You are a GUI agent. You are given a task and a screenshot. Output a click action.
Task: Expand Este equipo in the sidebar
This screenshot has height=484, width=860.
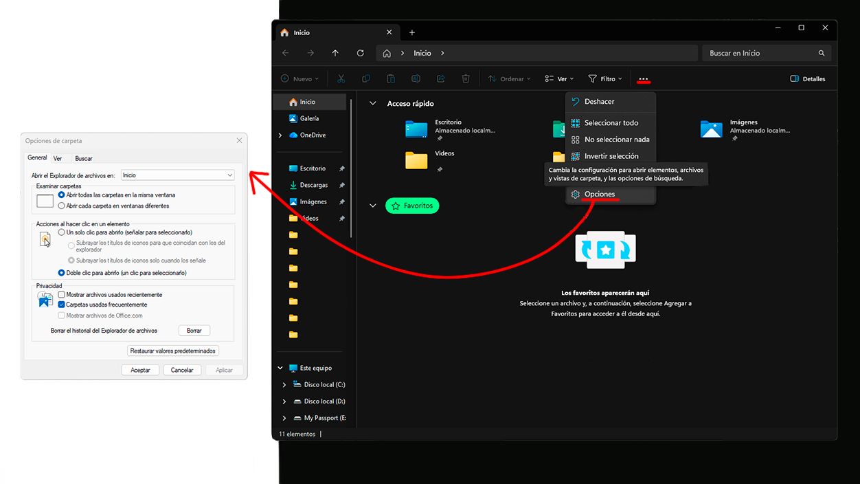(280, 368)
